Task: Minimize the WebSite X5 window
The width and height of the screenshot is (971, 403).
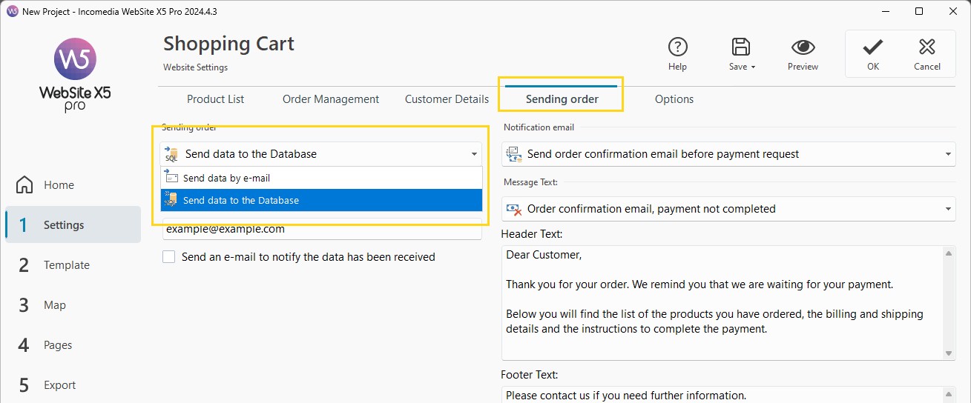Action: tap(884, 11)
